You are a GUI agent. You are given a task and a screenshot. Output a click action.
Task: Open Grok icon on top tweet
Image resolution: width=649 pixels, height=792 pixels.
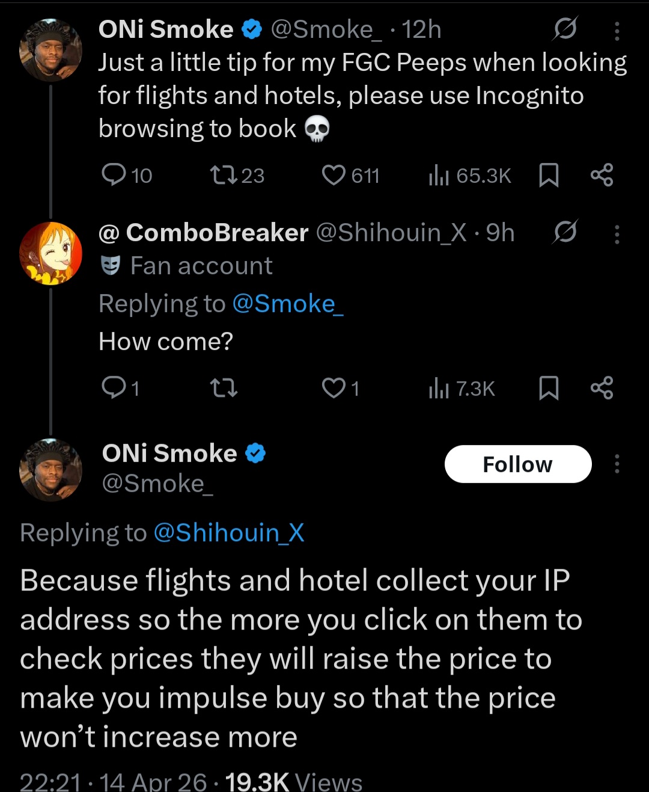pos(565,29)
